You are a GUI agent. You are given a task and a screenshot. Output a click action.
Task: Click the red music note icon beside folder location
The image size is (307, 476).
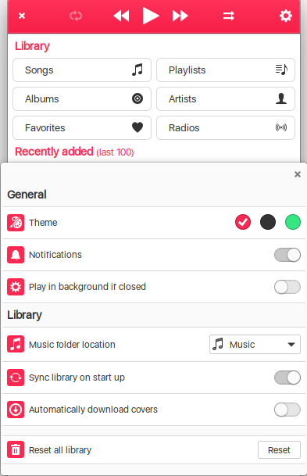(16, 344)
